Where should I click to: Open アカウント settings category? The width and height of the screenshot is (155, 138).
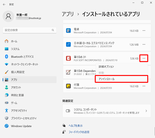point(29,87)
